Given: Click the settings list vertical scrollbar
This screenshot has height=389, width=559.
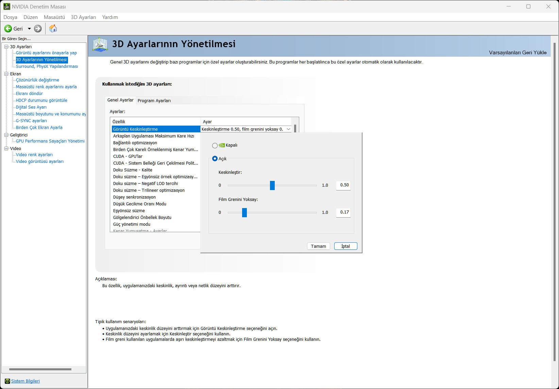Looking at the screenshot, I should (x=295, y=128).
